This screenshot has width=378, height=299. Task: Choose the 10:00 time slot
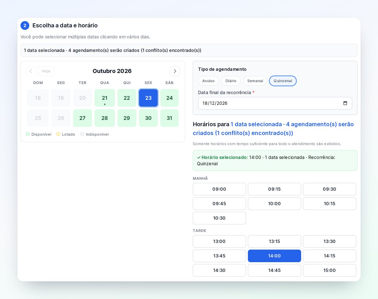pyautogui.click(x=274, y=204)
